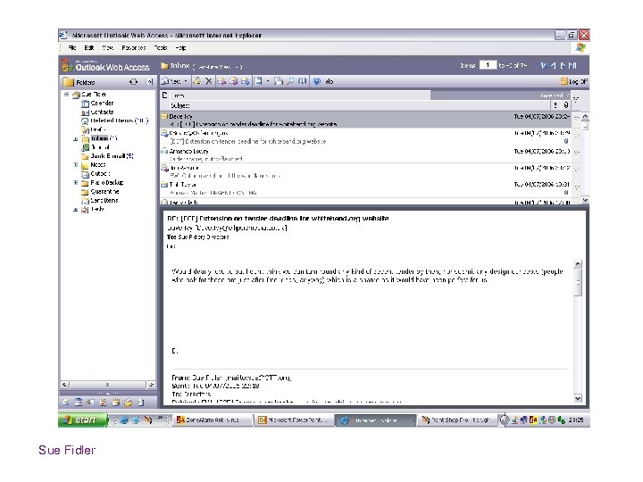Click the Log Off button
This screenshot has height=482, width=643.
click(x=574, y=81)
